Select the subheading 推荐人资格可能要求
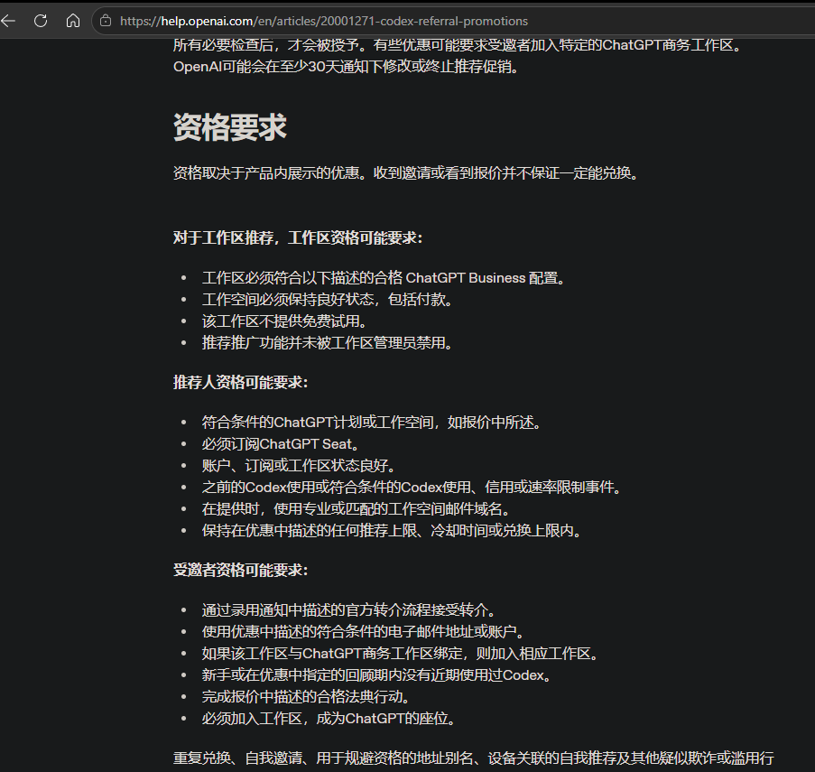The width and height of the screenshot is (815, 772). tap(241, 383)
